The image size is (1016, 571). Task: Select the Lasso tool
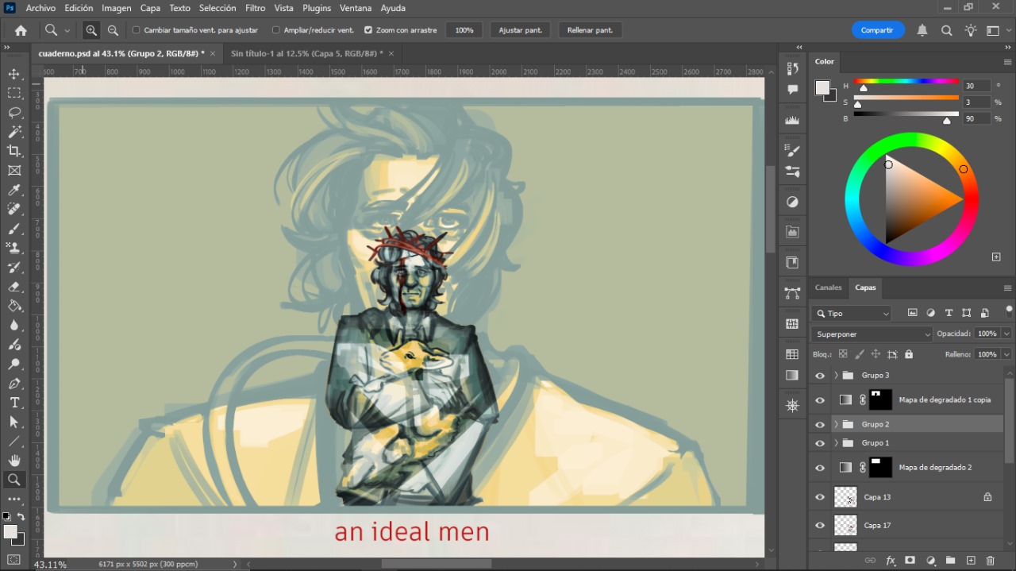[x=14, y=112]
